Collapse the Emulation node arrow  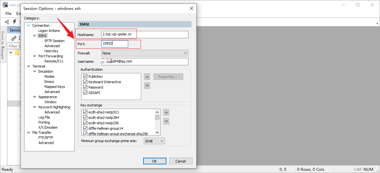tap(35, 71)
